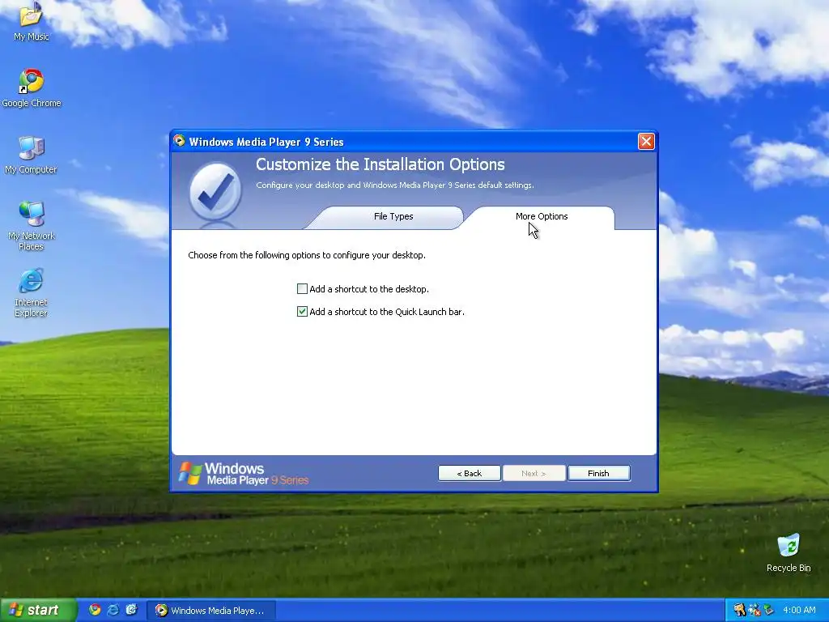829x622 pixels.
Task: Click the first system tray icon
Action: pyautogui.click(x=739, y=610)
